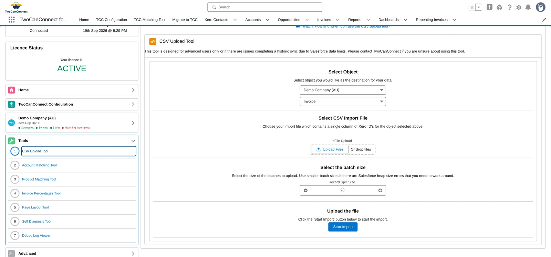551x257 pixels.
Task: Select step 4 circle for Invoice Percentages
Action: click(x=15, y=193)
